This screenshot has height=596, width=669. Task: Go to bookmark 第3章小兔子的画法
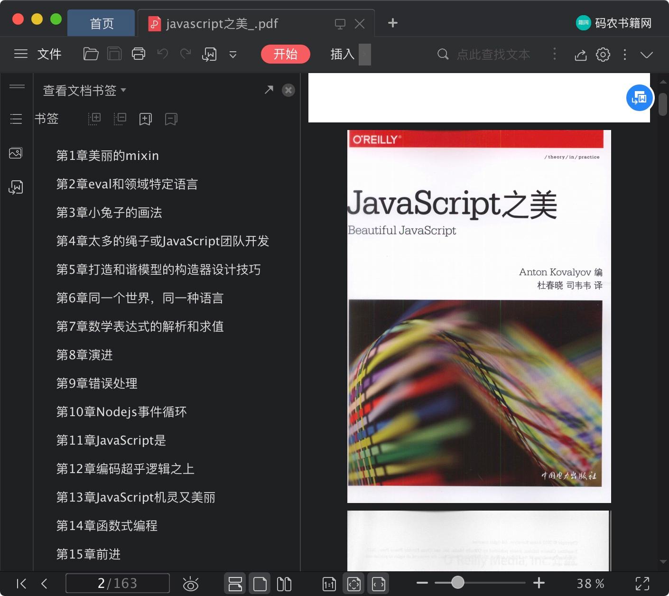pos(109,213)
